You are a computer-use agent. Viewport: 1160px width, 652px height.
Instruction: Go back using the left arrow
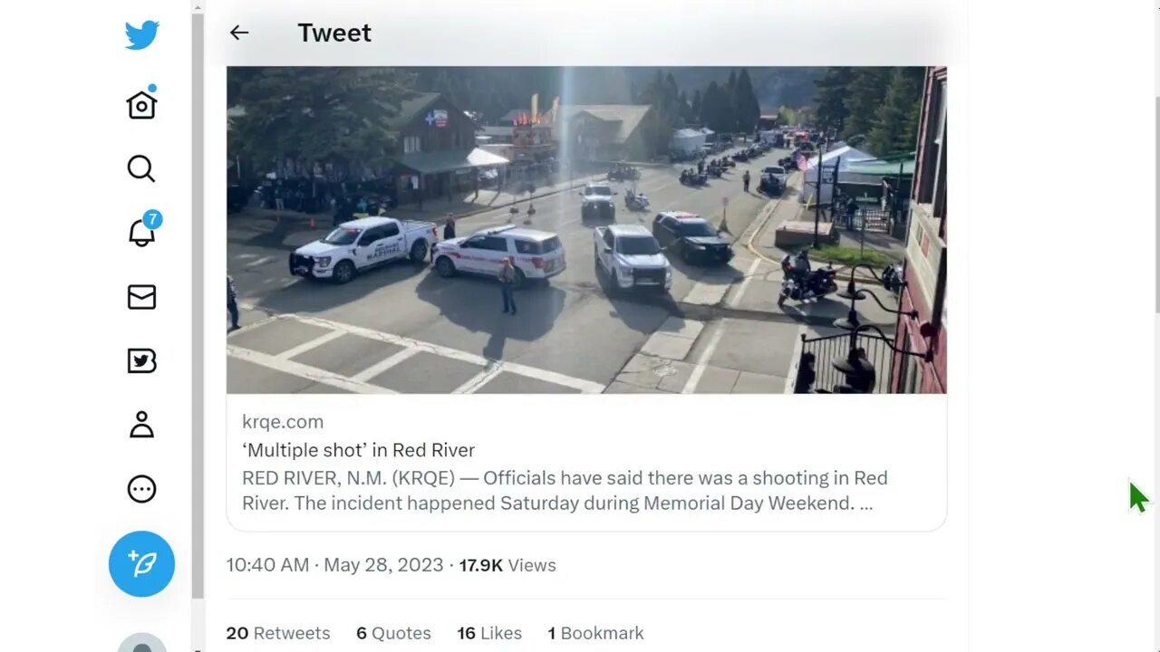click(x=239, y=33)
